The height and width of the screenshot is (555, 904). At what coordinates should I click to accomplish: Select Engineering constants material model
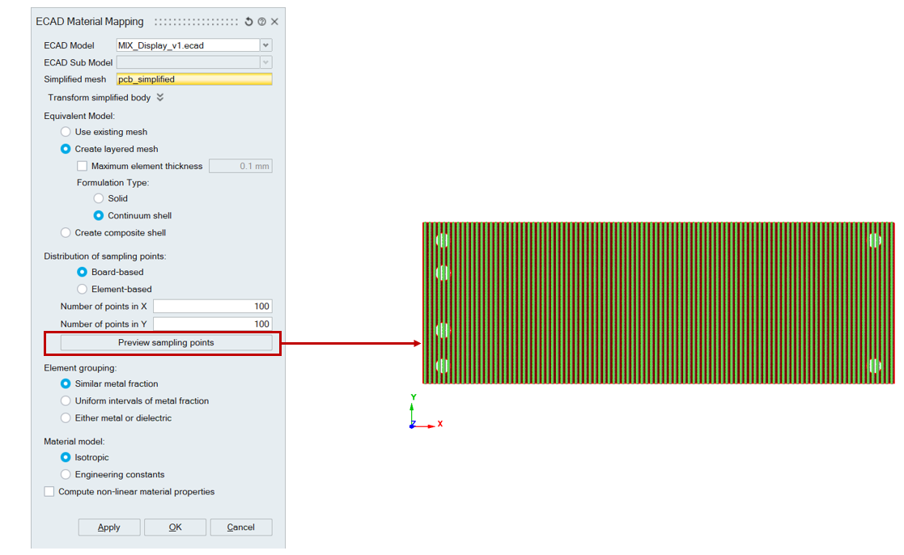[x=66, y=475]
